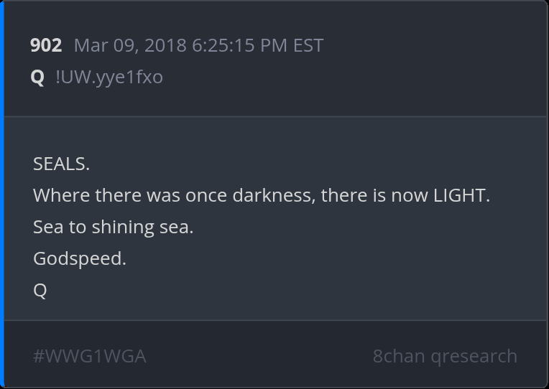This screenshot has height=389, width=549.
Task: Click the Sea to shining sea line
Action: [113, 227]
